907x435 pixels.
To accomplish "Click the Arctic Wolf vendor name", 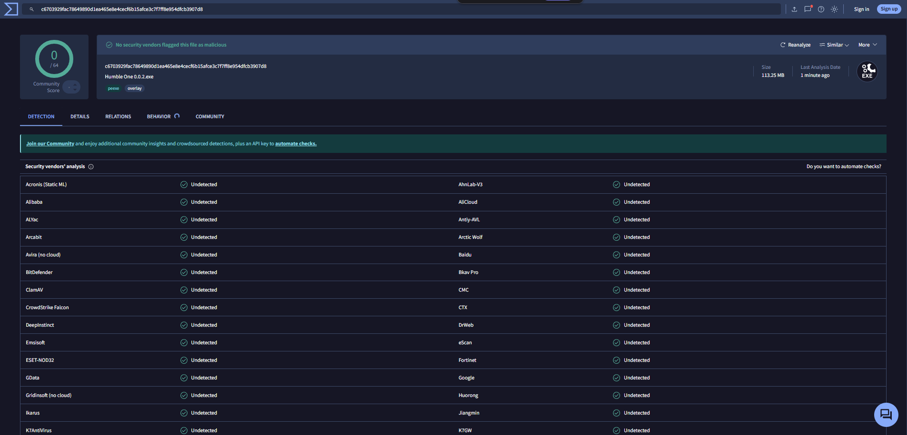I will click(471, 237).
